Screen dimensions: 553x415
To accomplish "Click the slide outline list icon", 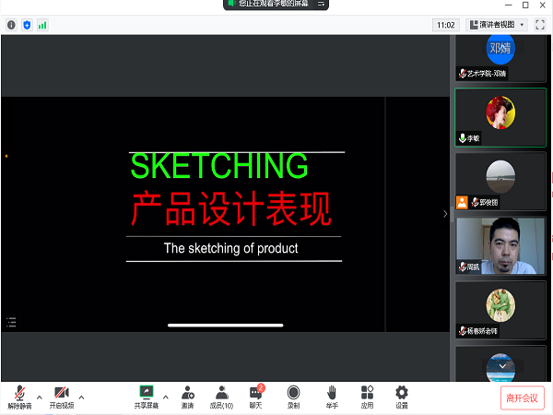I will coord(11,322).
